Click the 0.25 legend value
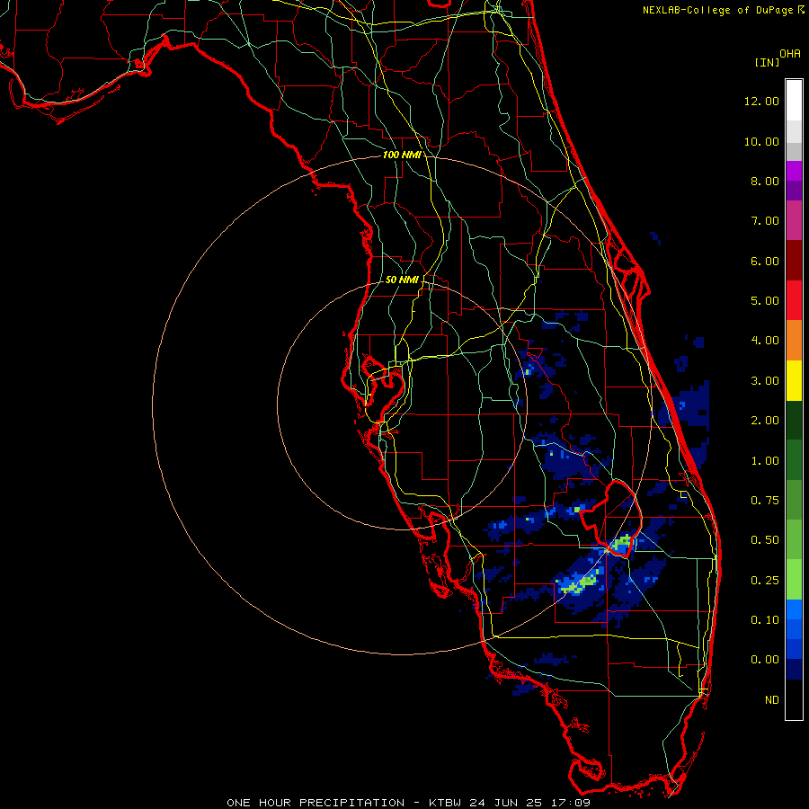 coord(765,581)
